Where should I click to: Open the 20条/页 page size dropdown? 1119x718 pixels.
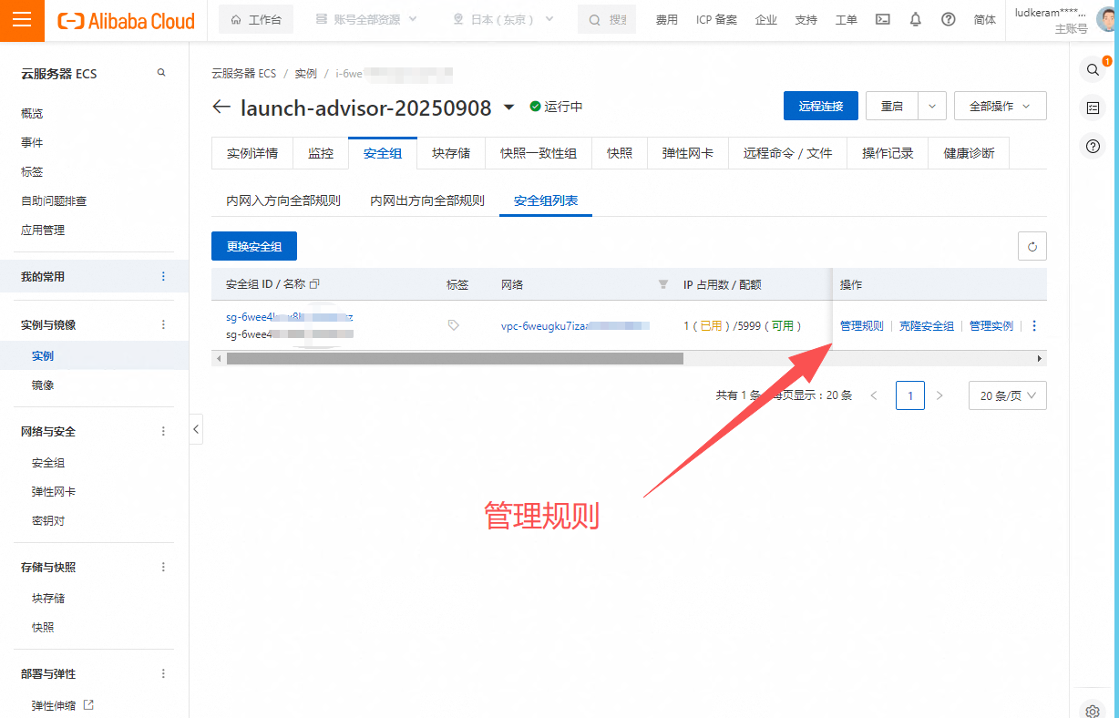pos(1007,395)
